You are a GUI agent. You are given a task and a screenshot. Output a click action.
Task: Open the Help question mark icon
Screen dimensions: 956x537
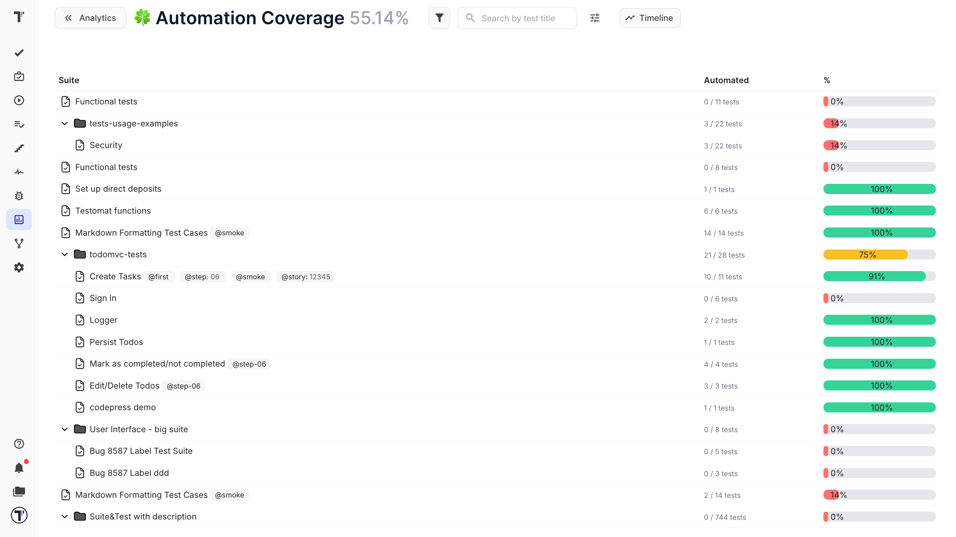pyautogui.click(x=19, y=444)
